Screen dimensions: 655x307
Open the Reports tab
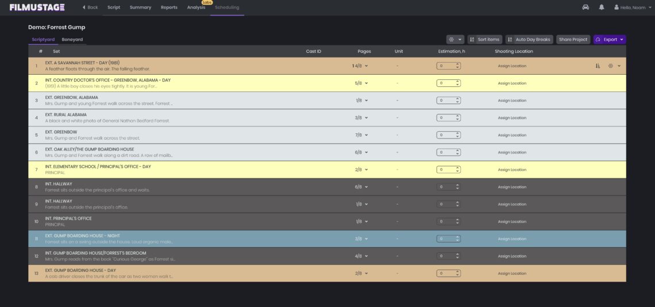pos(169,7)
